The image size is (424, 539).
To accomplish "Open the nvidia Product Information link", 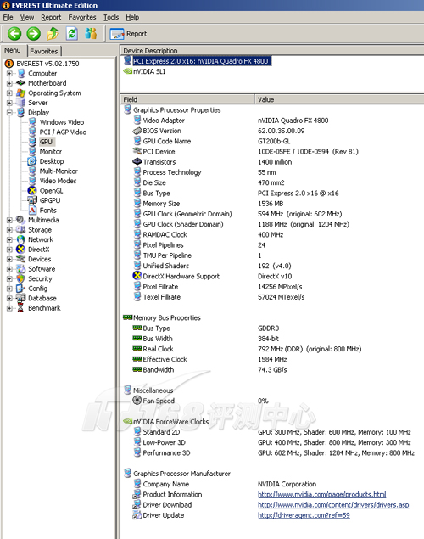I will point(321,494).
